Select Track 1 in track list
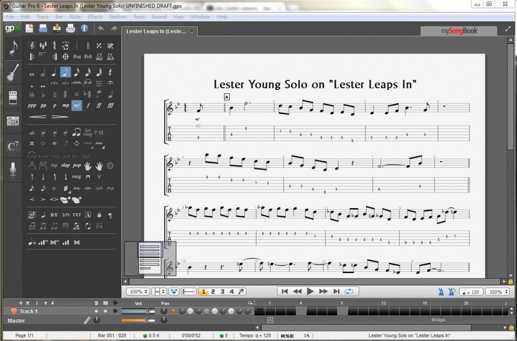This screenshot has height=341, width=517. click(x=28, y=311)
